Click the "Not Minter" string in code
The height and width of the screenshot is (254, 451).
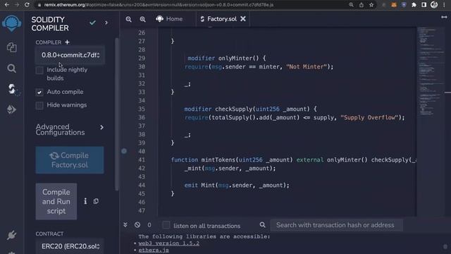click(307, 67)
